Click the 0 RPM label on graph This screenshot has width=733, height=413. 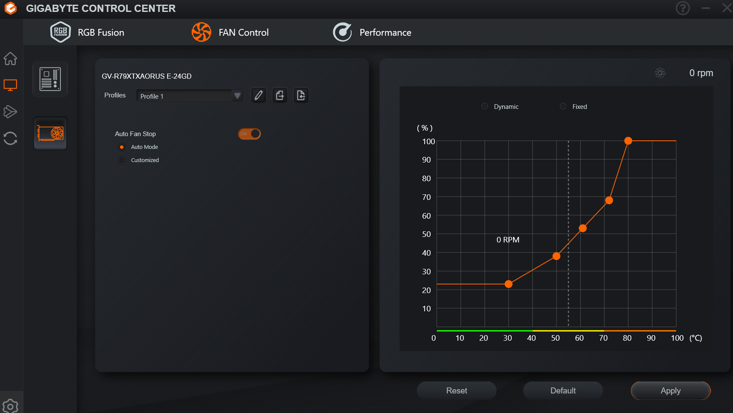click(508, 240)
